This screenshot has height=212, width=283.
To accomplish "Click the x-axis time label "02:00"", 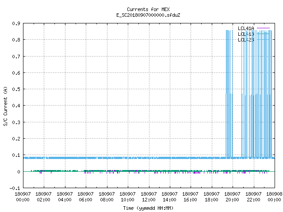I will click(x=43, y=200).
